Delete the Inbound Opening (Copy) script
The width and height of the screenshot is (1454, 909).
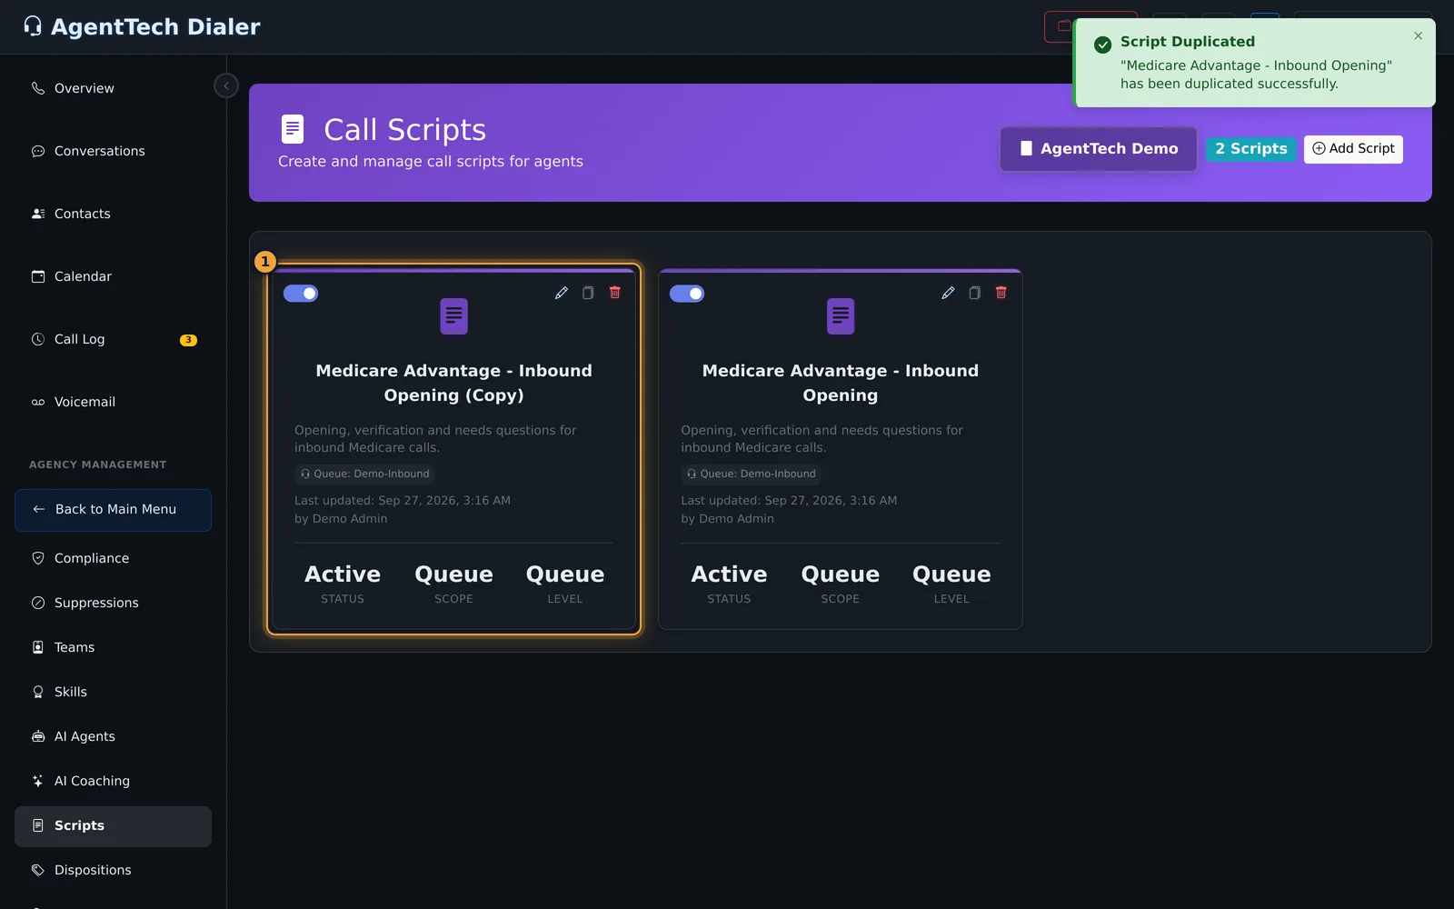point(615,293)
